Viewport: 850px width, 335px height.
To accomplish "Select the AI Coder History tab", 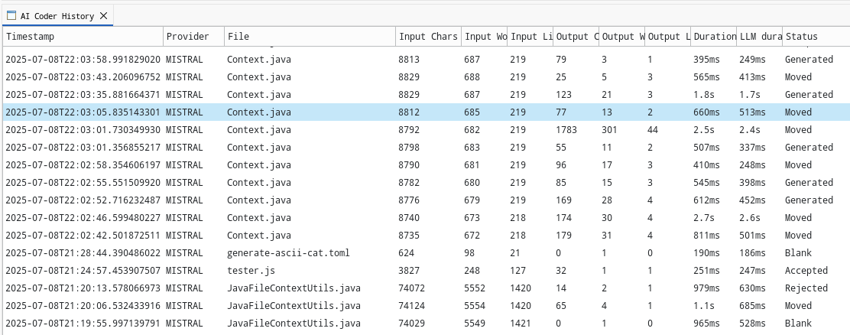I will pos(57,15).
